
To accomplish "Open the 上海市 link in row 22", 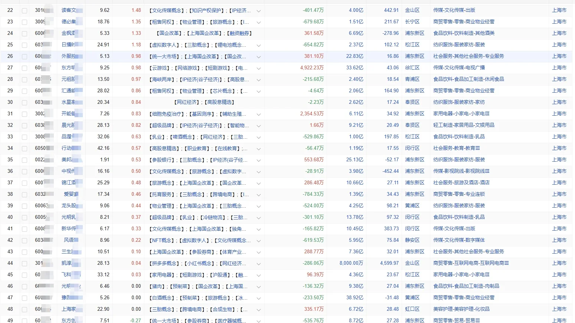I will tap(559, 10).
